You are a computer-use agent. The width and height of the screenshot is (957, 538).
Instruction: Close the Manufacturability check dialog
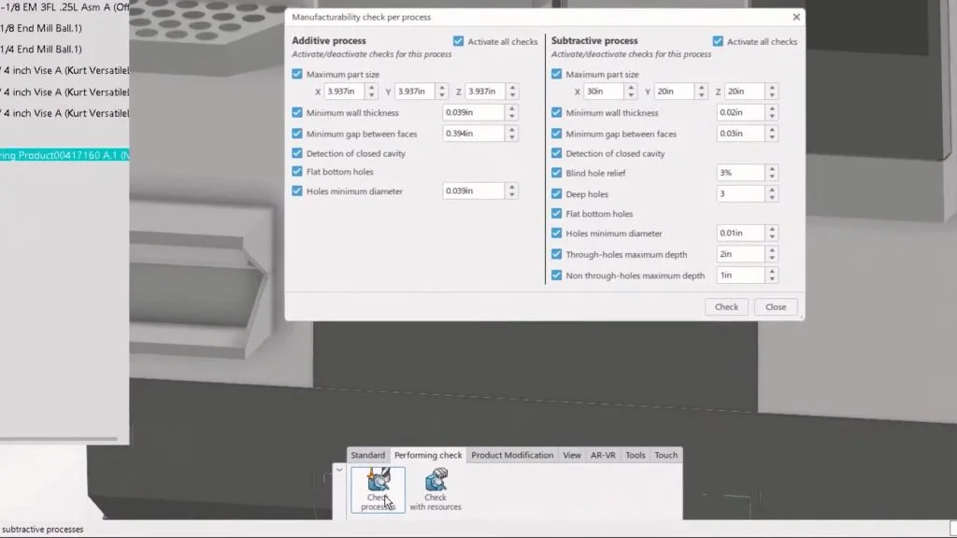pyautogui.click(x=796, y=17)
